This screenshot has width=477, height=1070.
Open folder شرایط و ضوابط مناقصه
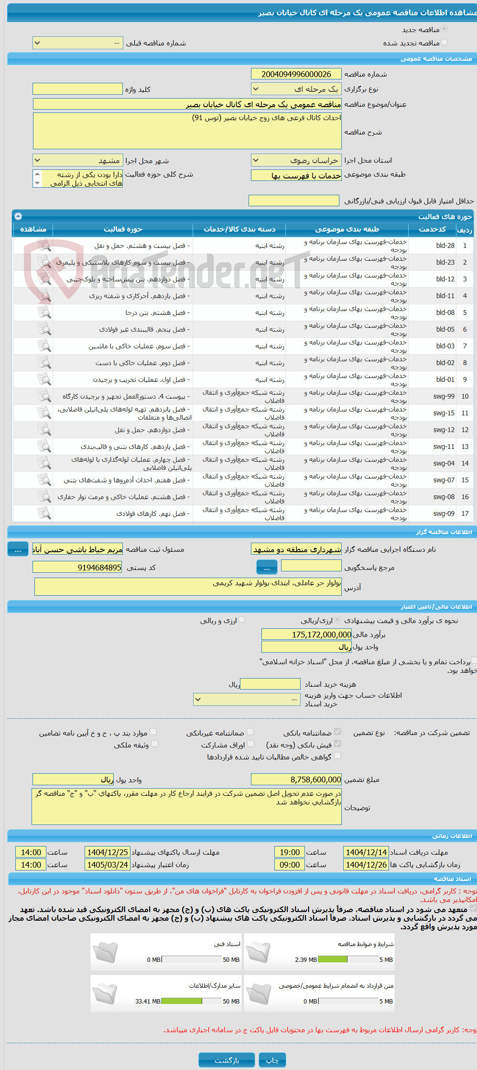(259, 952)
